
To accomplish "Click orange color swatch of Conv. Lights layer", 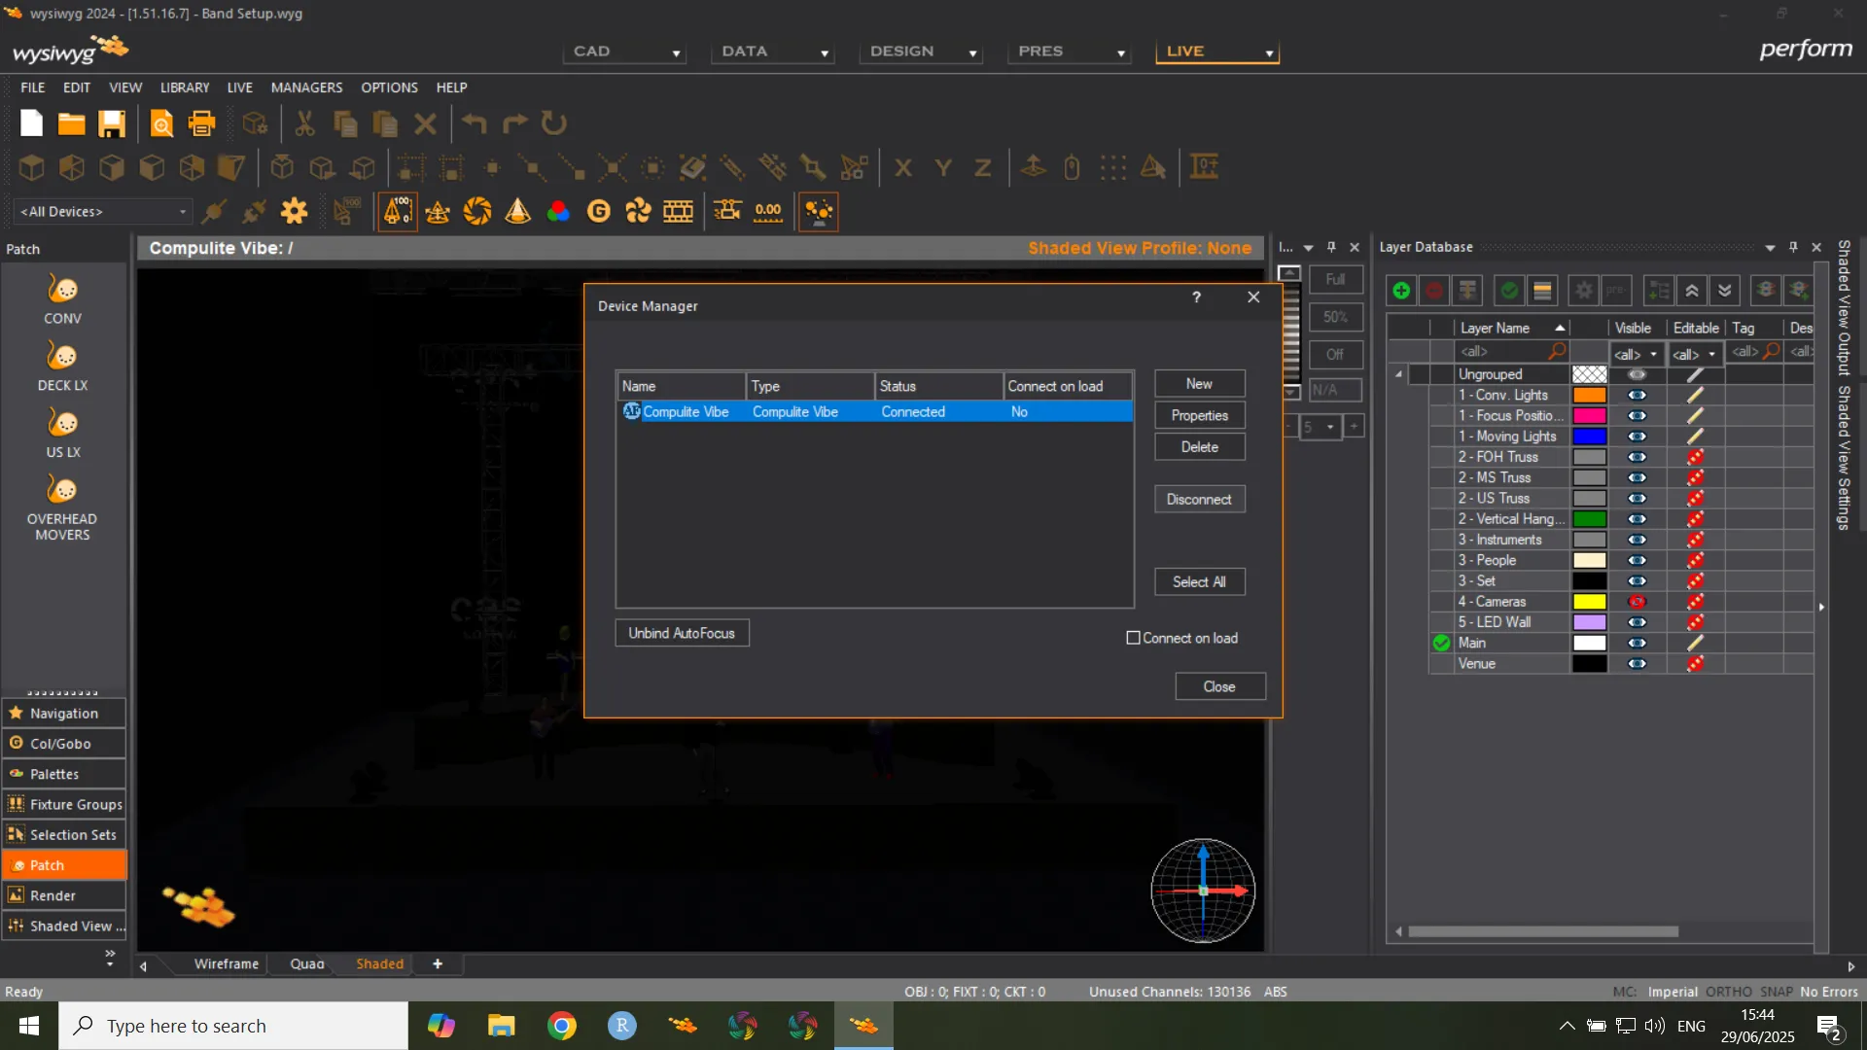I will (x=1589, y=395).
